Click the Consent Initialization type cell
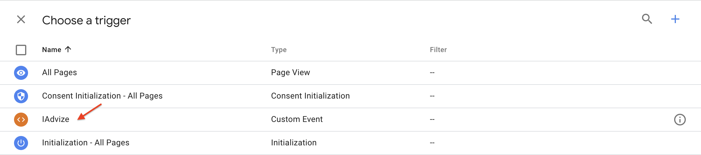The width and height of the screenshot is (701, 155). pyautogui.click(x=310, y=96)
